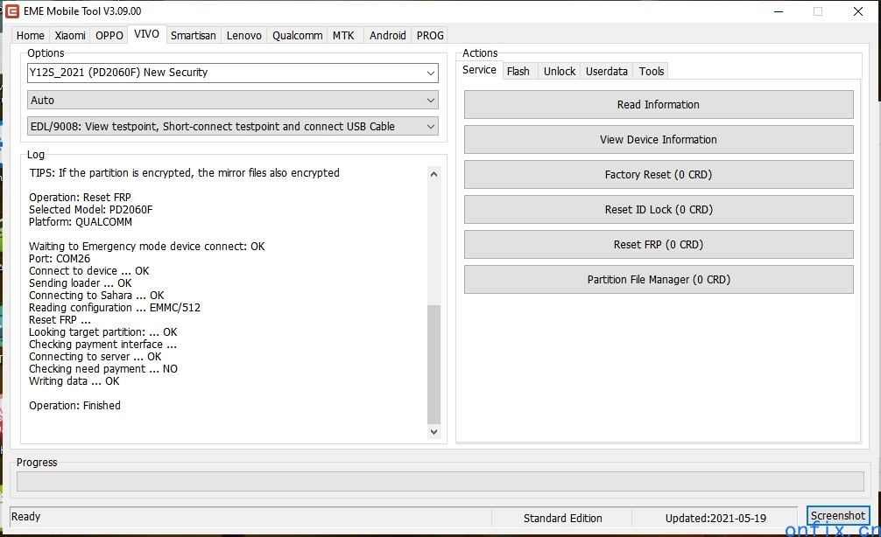The height and width of the screenshot is (537, 881).
Task: Open View Device Information
Action: point(658,139)
